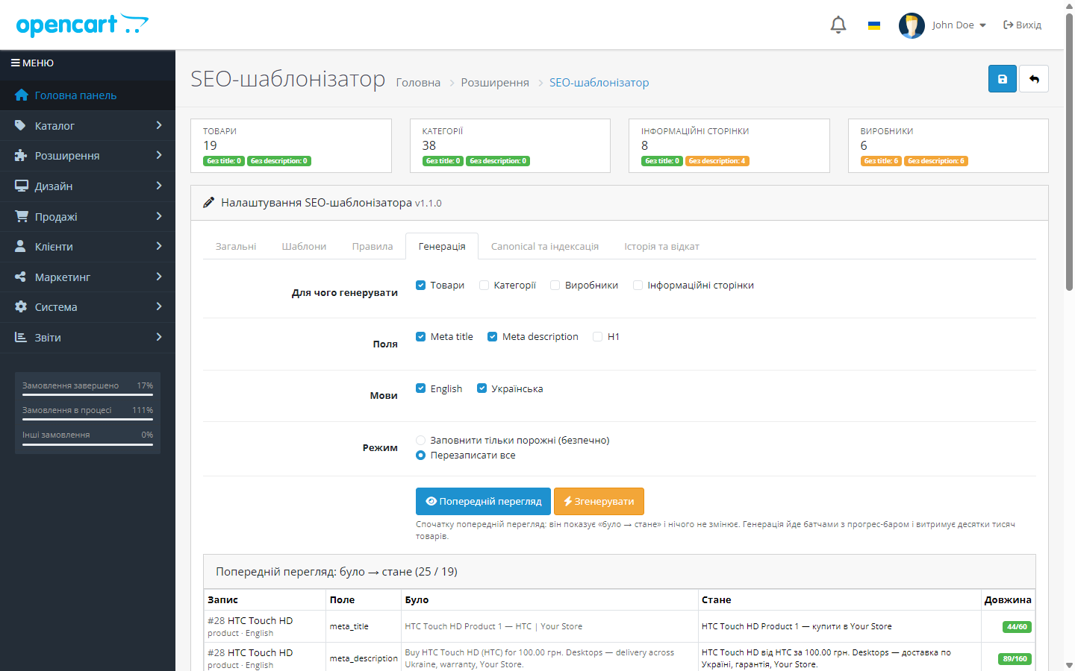Uncheck the Meta description checkbox
The image size is (1075, 671).
tap(493, 337)
